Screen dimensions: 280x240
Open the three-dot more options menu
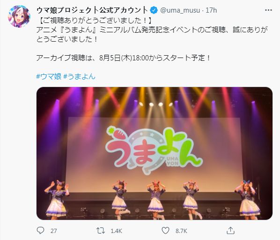pos(268,10)
